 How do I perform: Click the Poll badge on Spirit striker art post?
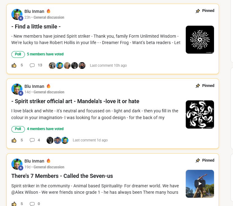(x=18, y=129)
